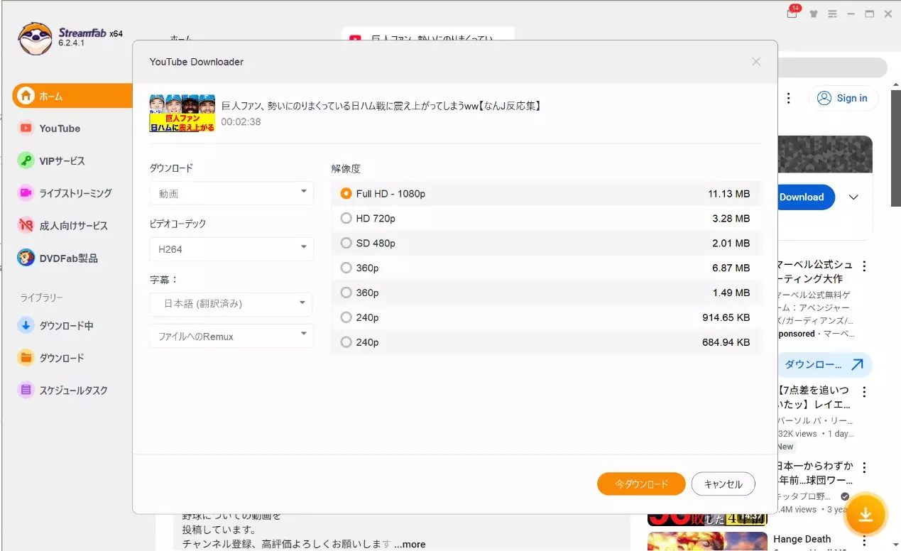901x551 pixels.
Task: Click the video thumbnail in dialog
Action: point(182,114)
